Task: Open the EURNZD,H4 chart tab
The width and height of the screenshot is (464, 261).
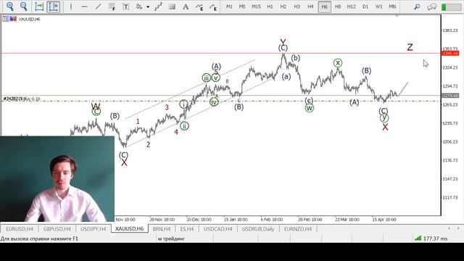Action: pos(298,229)
